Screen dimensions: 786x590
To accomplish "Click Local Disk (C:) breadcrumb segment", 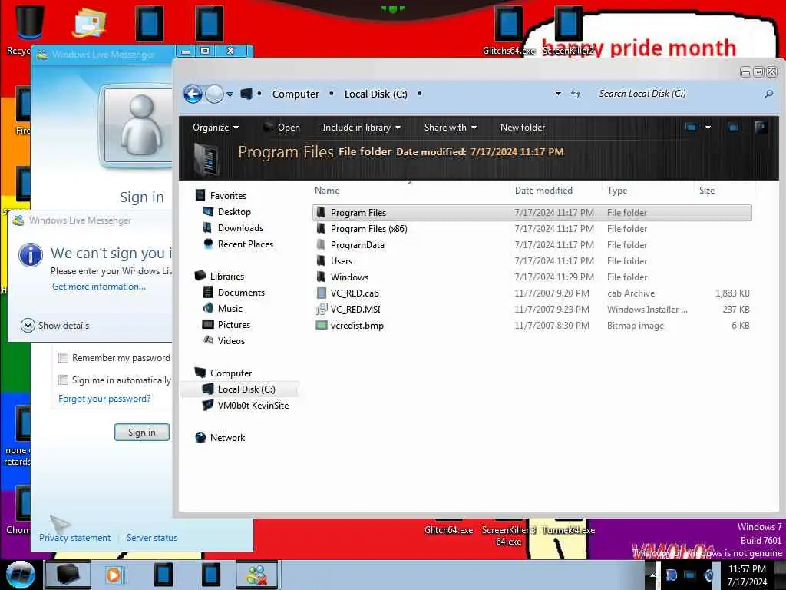I will (x=375, y=94).
